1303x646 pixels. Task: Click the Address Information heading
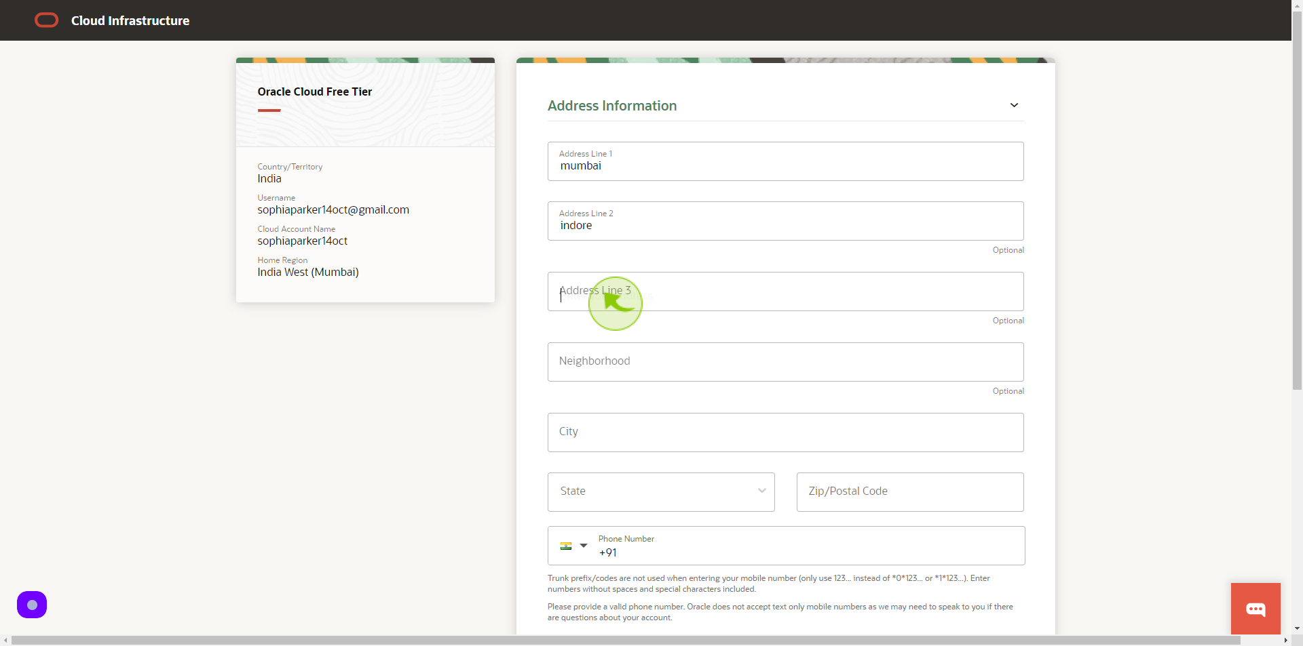click(x=612, y=106)
